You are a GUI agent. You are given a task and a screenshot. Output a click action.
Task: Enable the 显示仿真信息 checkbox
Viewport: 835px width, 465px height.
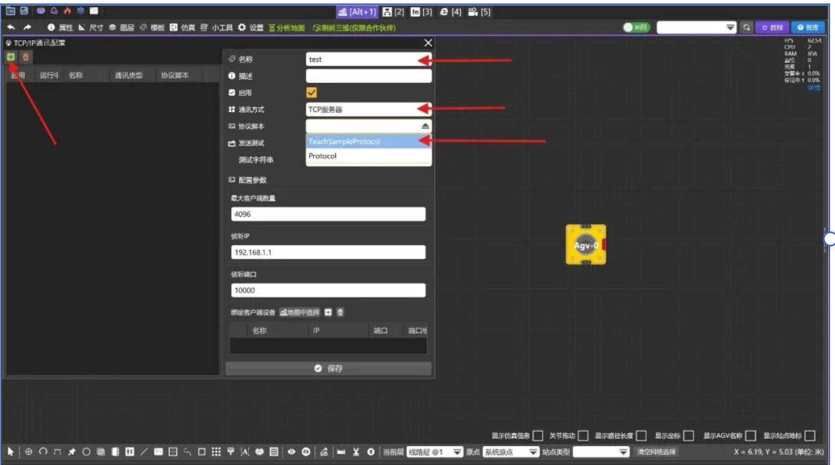[538, 435]
